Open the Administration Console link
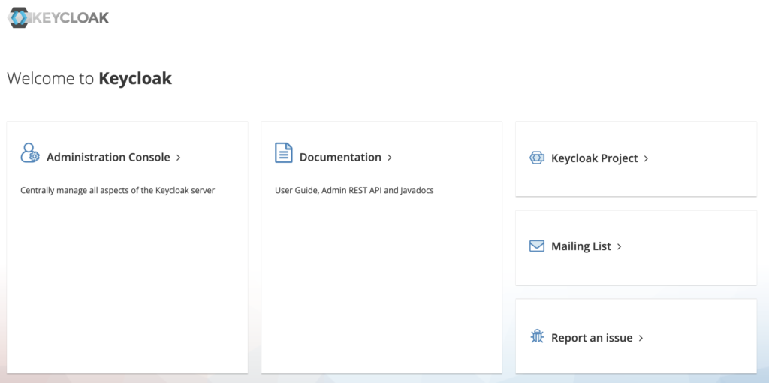Viewport: 769px width, 383px height. tap(108, 158)
